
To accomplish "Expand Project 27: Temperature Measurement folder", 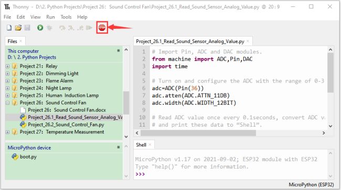I will (8, 132).
